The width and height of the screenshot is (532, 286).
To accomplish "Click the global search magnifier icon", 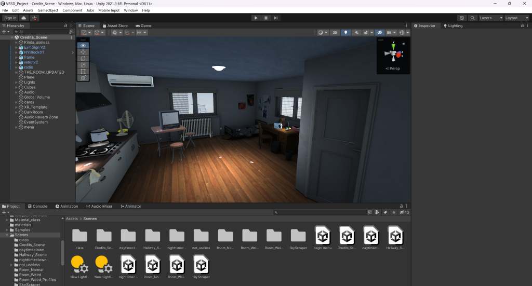I will [472, 18].
